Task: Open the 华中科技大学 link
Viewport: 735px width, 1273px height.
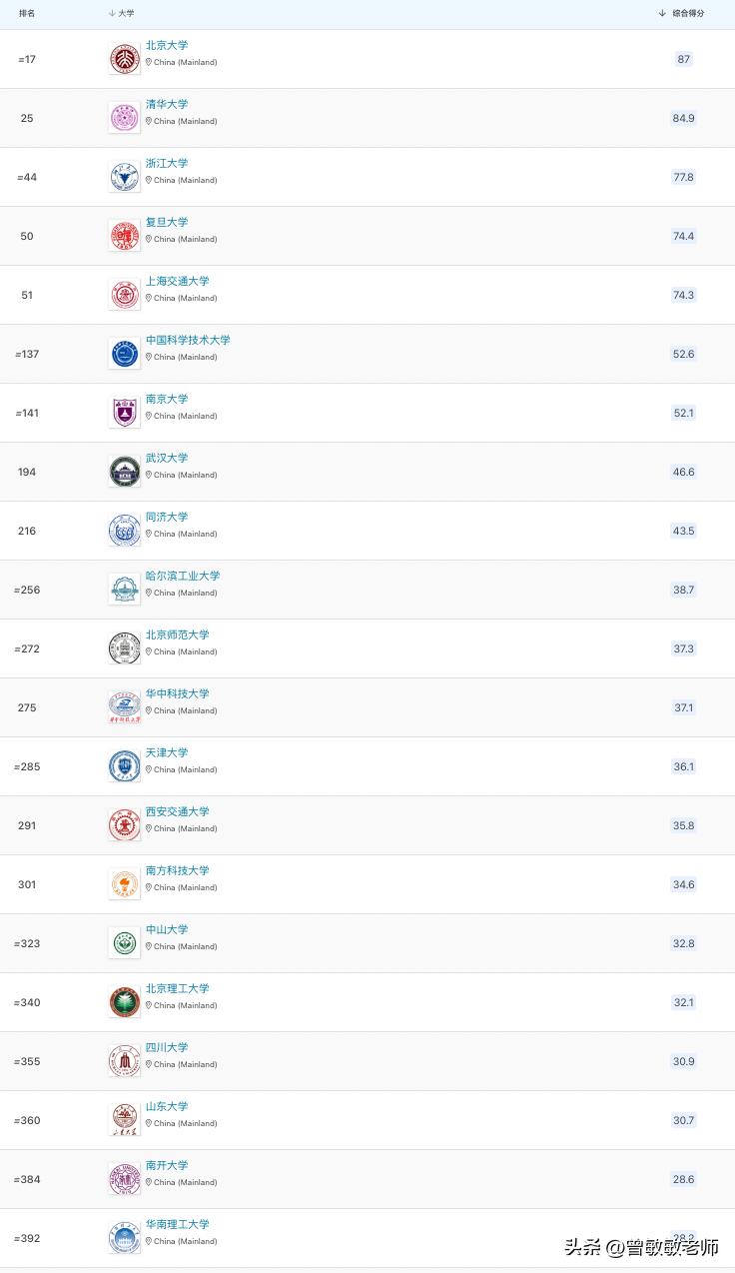Action: (x=178, y=693)
